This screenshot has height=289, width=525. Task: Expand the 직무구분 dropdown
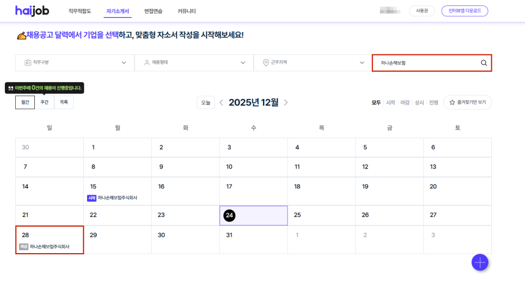click(x=124, y=63)
